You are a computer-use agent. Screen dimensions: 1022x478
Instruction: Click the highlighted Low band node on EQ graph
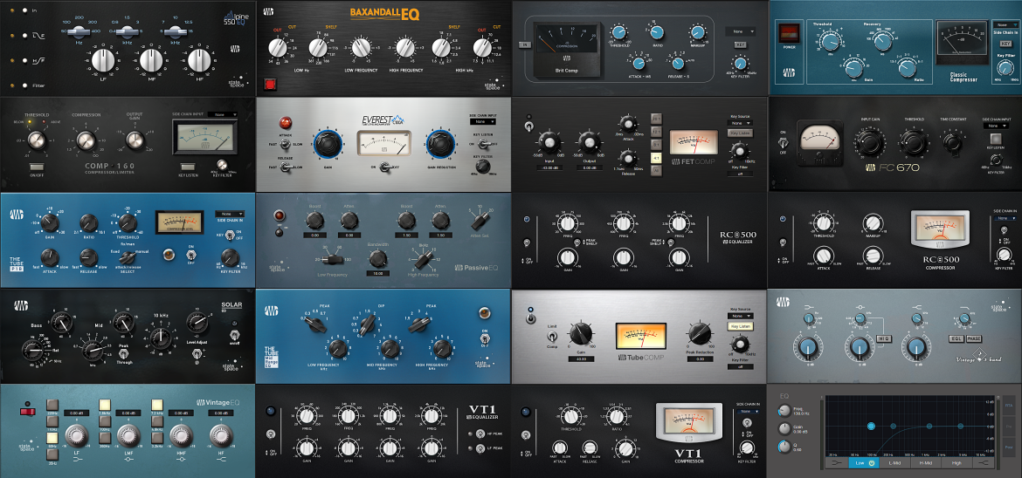(x=871, y=426)
